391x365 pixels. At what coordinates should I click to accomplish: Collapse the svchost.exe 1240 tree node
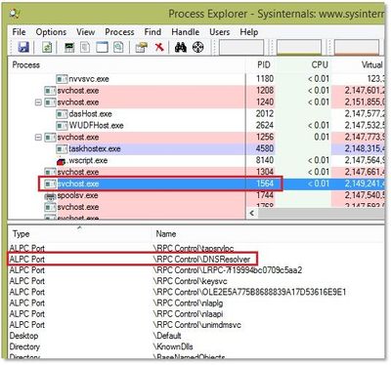tap(38, 102)
